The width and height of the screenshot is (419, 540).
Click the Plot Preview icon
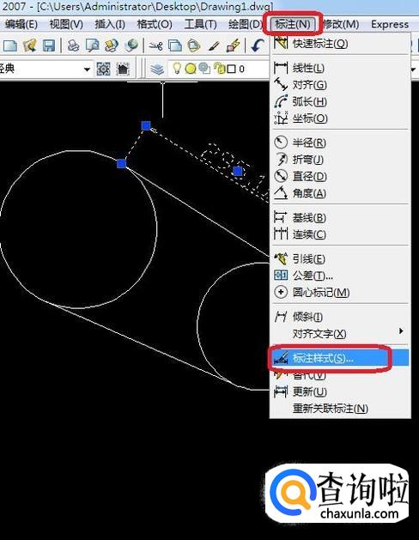click(92, 46)
